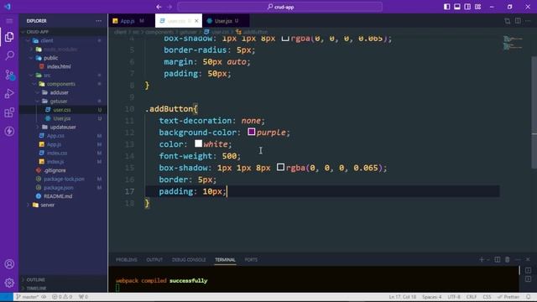
Task: Expand the updateuser folder
Action: 63,127
